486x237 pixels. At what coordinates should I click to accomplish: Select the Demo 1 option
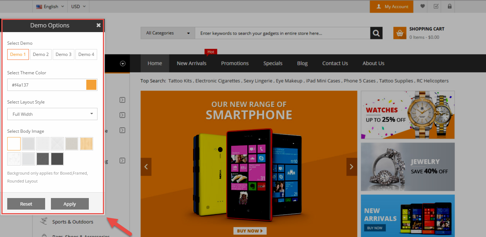coord(18,54)
